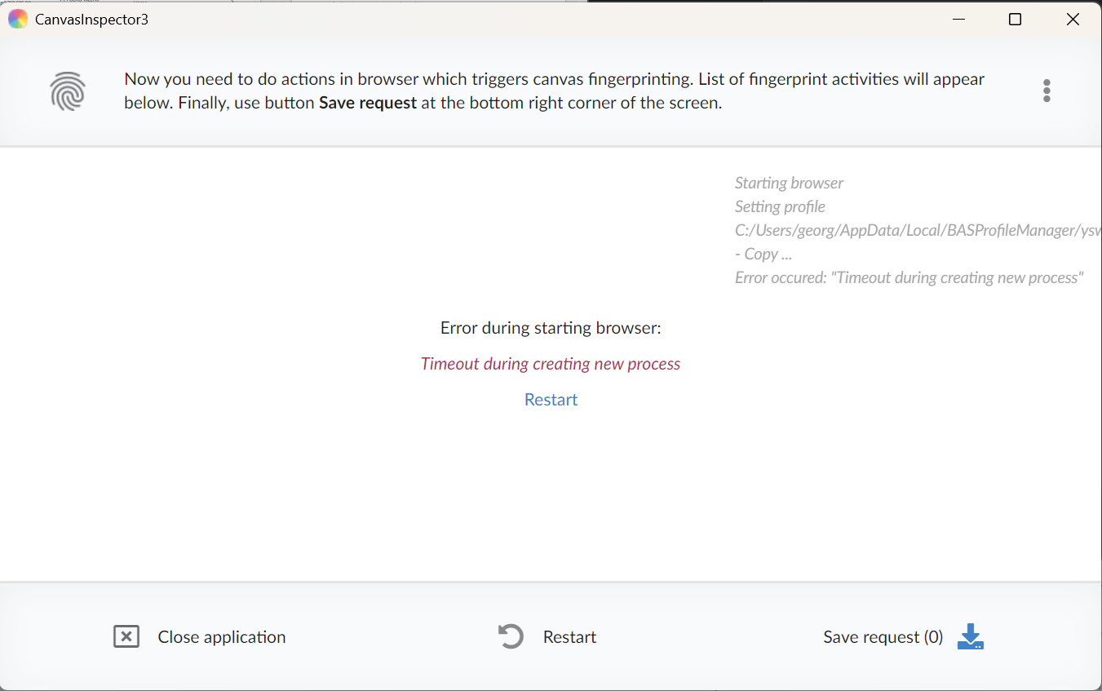
Task: Click the X icon beside Close application
Action: tap(126, 636)
